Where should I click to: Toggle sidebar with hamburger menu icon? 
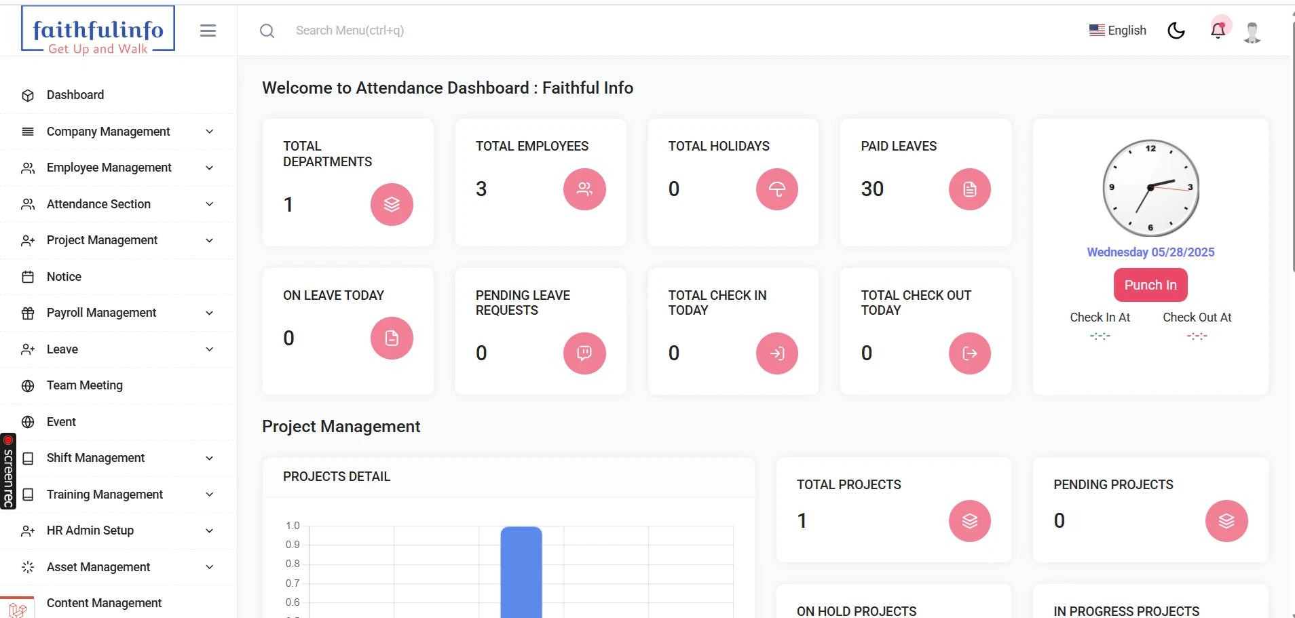pyautogui.click(x=208, y=31)
